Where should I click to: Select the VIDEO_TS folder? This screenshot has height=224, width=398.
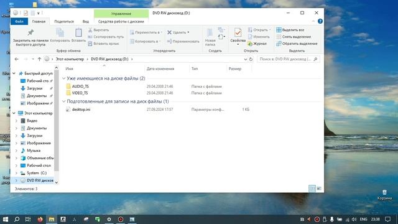point(80,93)
